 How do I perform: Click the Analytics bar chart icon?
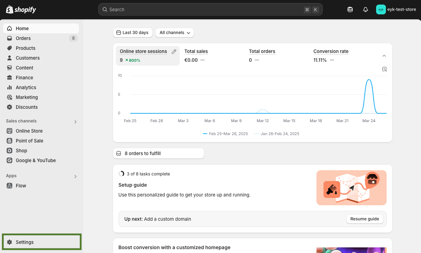[x=9, y=87]
